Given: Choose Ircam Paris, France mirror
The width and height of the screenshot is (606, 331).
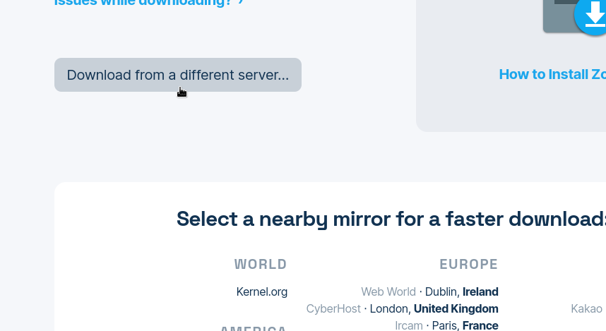Looking at the screenshot, I should click(446, 325).
